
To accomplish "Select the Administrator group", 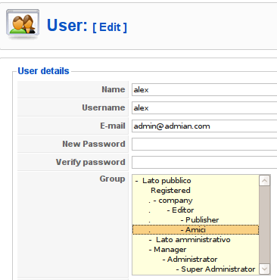I will [x=195, y=260].
